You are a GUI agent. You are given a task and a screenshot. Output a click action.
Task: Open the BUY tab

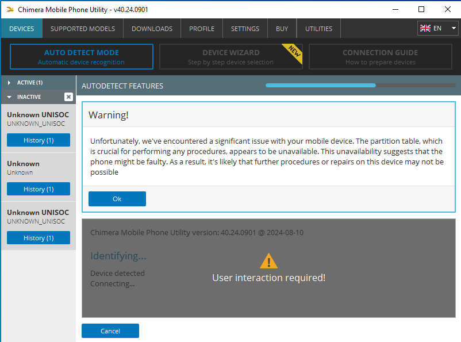point(282,29)
